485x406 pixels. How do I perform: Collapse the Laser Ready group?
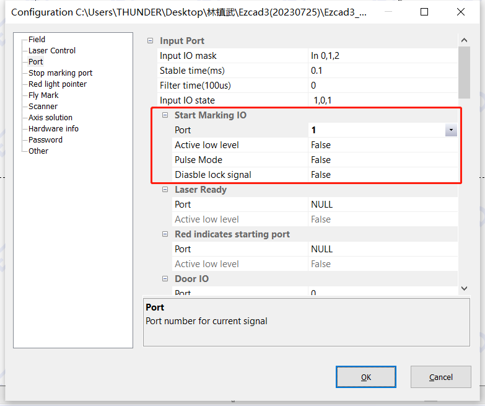(x=165, y=190)
